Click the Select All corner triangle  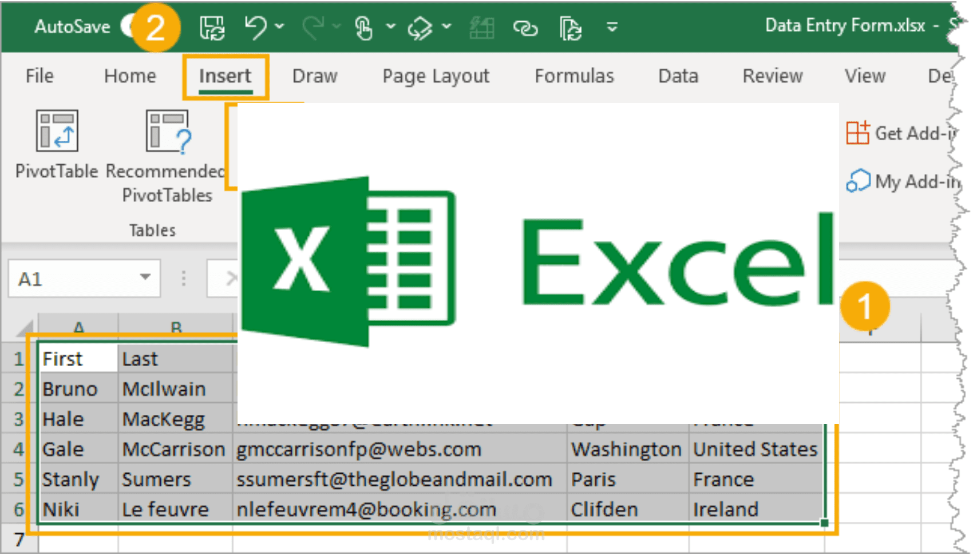tap(24, 328)
